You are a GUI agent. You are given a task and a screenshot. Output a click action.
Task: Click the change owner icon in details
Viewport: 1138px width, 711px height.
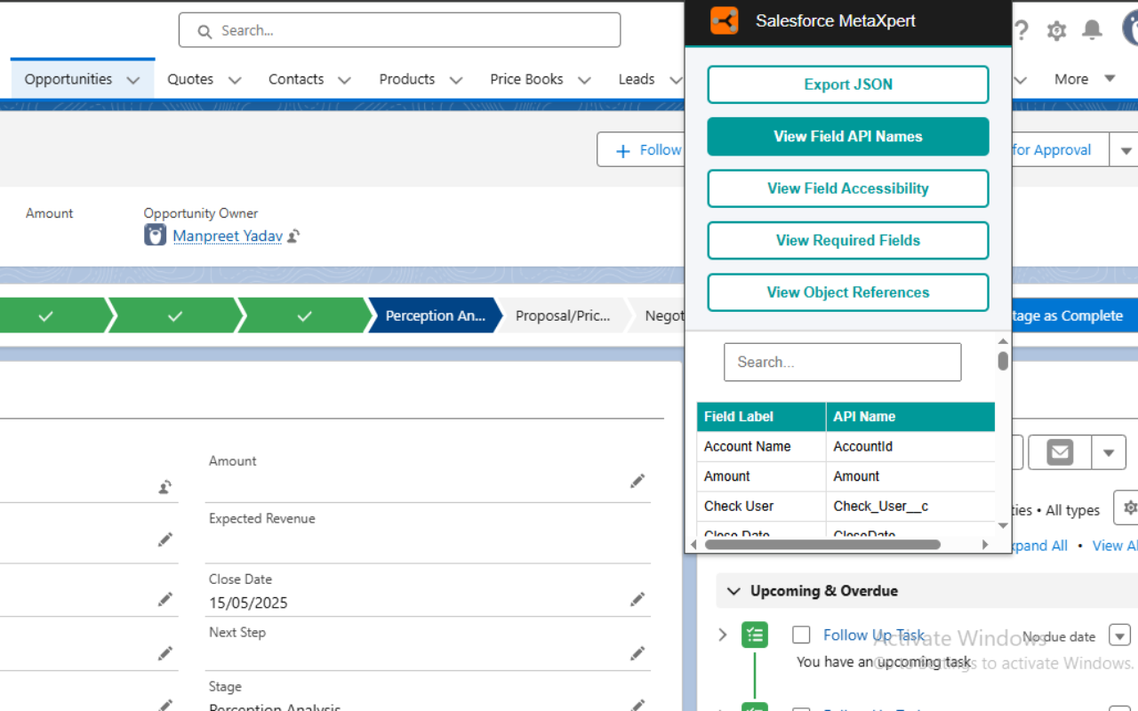click(x=164, y=487)
